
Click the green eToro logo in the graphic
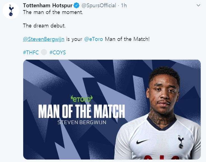tap(81, 99)
